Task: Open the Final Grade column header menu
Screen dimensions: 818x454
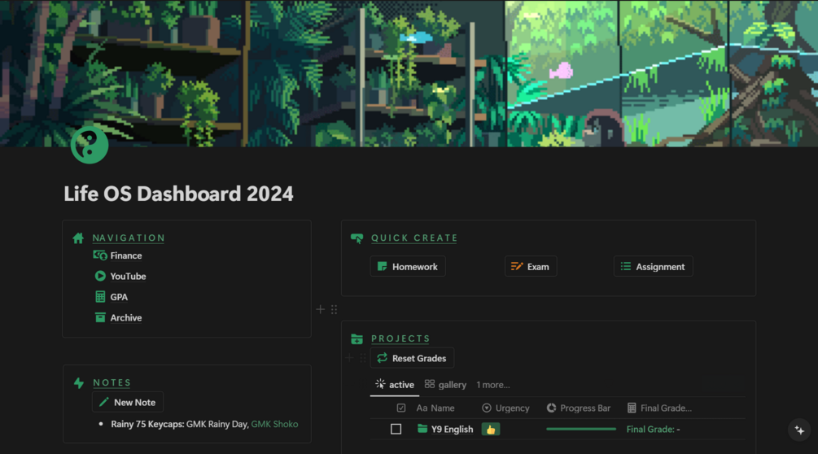Action: click(x=659, y=408)
